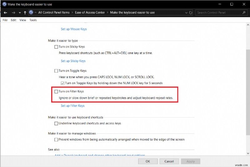This screenshot has width=250, height=167.
Task: Click 'Make it easier to use keyboard shortcuts' heading
Action: (x=76, y=117)
